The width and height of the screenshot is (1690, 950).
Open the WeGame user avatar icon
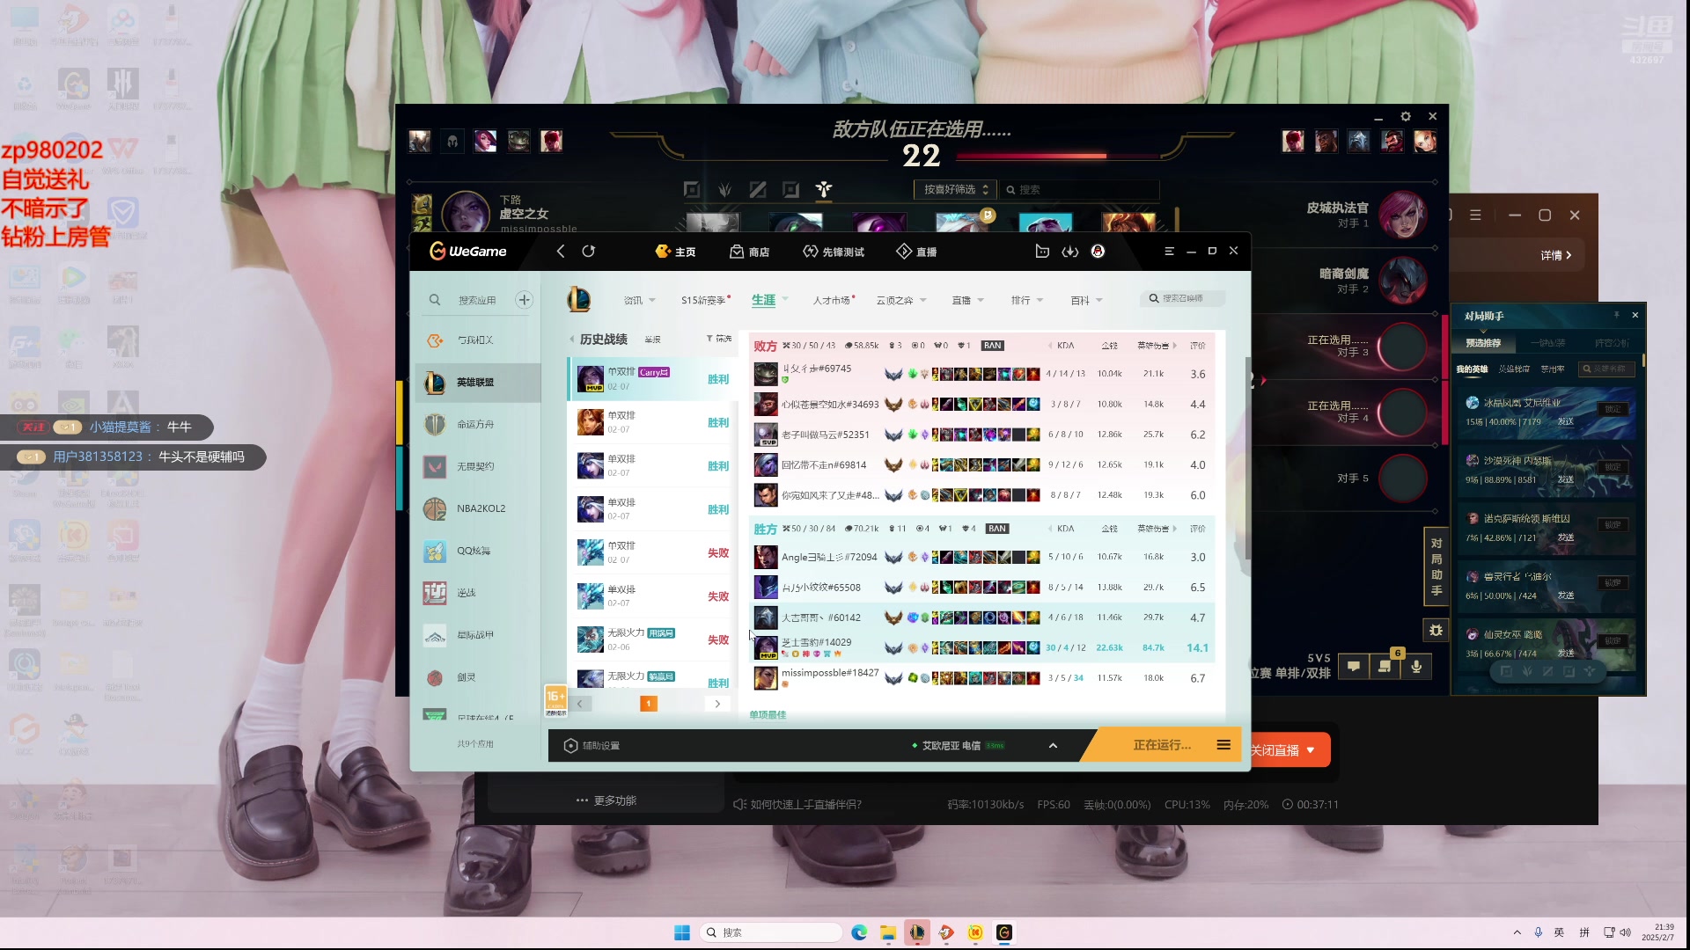pyautogui.click(x=1098, y=252)
